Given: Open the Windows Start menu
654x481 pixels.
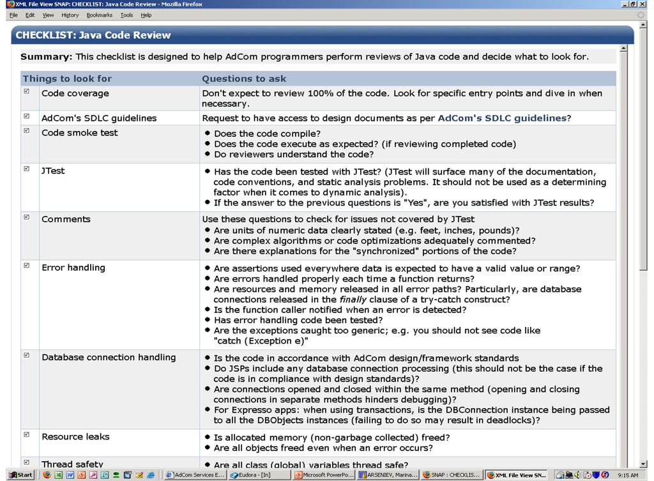Looking at the screenshot, I should (21, 475).
